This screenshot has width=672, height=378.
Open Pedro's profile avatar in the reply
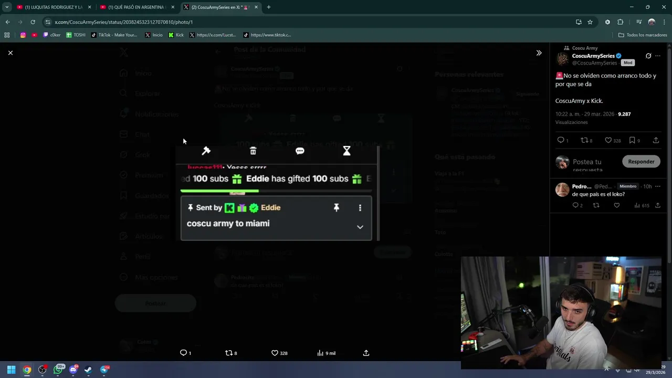point(562,190)
